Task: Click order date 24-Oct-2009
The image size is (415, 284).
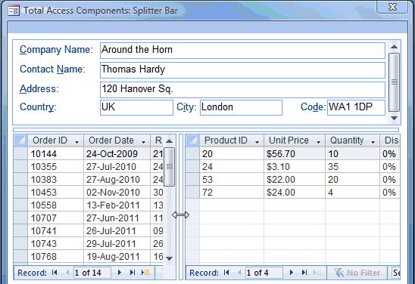Action: [x=117, y=154]
